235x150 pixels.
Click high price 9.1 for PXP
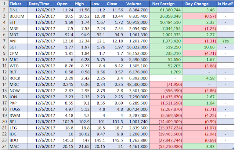coord(82,103)
